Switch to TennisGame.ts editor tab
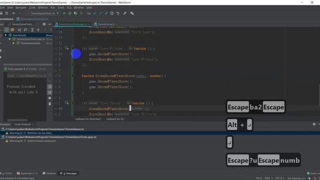Viewport: 320px width, 180px height. pos(105,24)
